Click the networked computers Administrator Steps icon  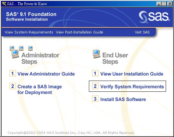click(x=21, y=52)
